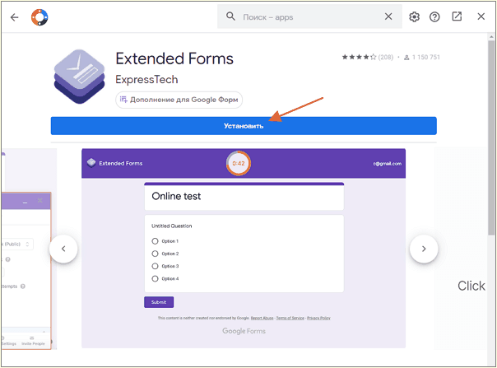Select Option 4 radio in preview

(x=155, y=278)
